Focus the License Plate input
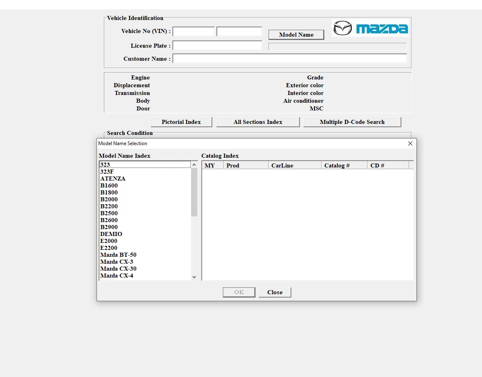Screen dimensions: 482x377 pyautogui.click(x=217, y=45)
